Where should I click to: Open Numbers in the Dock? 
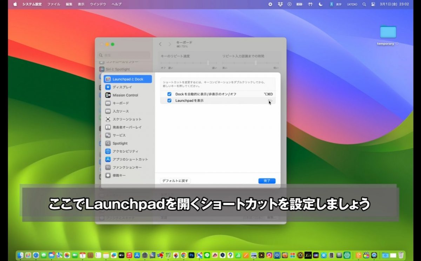[x=238, y=255]
